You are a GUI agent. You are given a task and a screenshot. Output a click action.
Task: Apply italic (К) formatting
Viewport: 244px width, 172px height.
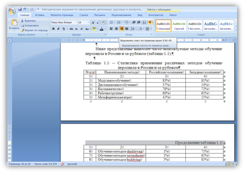(58, 29)
